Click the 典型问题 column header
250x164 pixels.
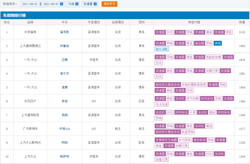click(194, 22)
